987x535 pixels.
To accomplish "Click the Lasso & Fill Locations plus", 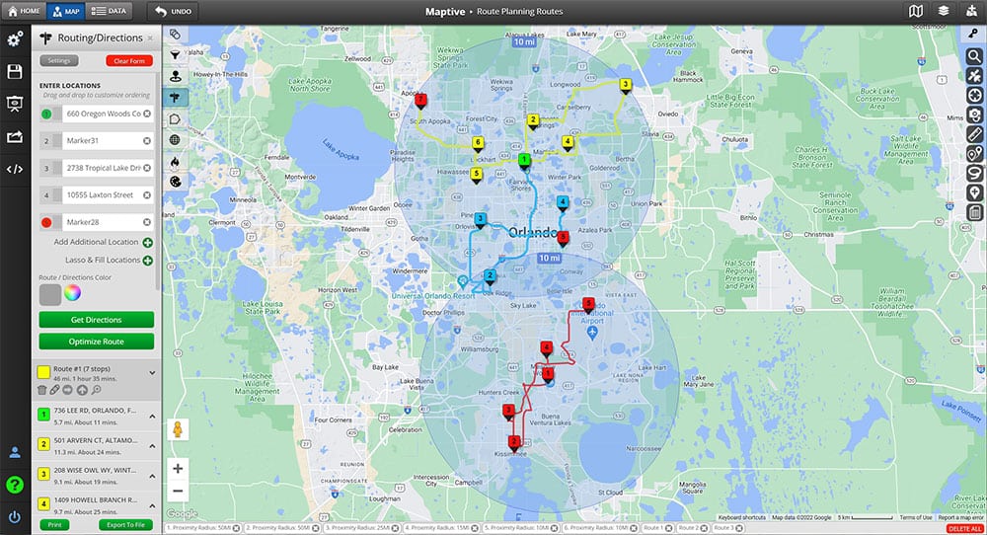I will [147, 260].
